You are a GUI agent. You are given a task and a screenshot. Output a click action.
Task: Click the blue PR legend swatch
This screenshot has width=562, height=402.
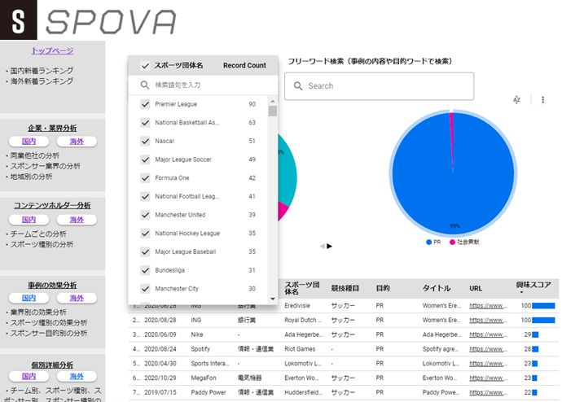click(428, 243)
